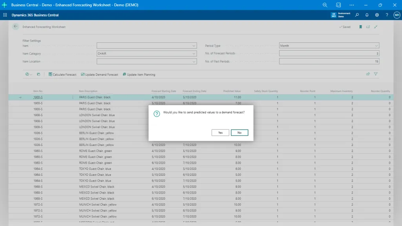The height and width of the screenshot is (226, 402).
Task: Open Settings via the gear icon
Action: (376, 15)
